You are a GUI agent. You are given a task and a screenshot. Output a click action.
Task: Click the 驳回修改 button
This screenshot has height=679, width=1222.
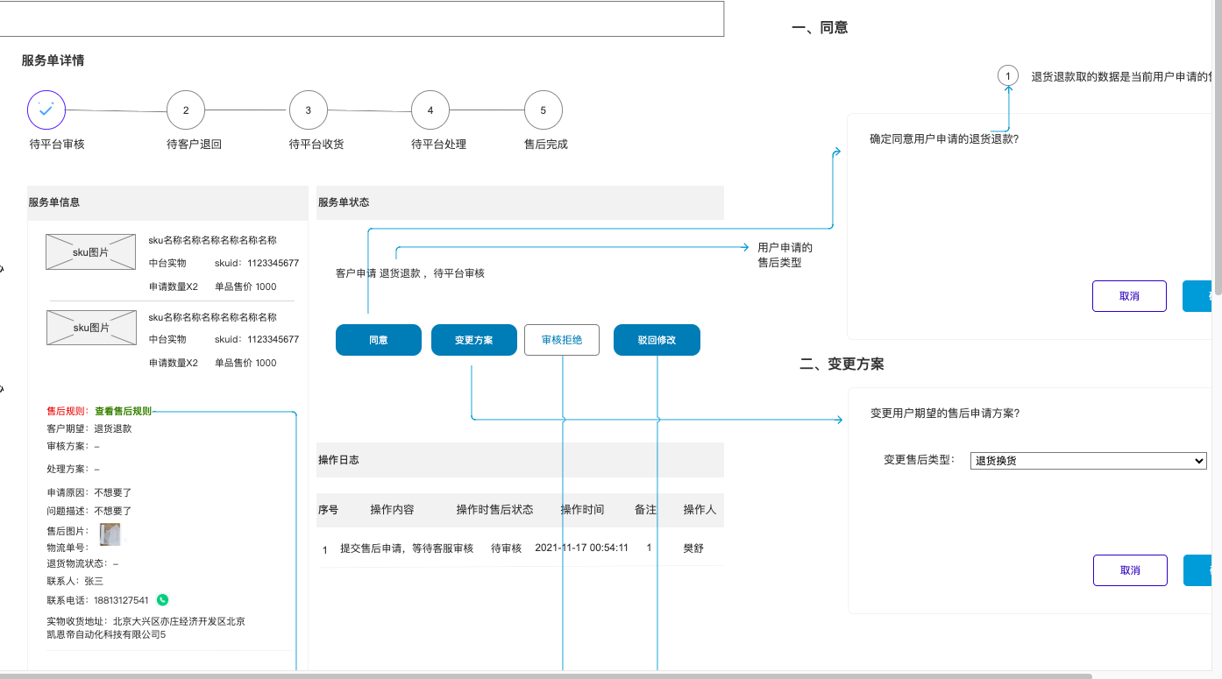click(x=657, y=340)
